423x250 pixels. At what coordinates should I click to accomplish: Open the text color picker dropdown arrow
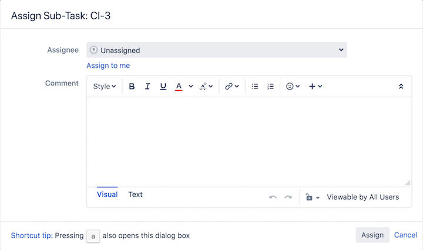(x=191, y=86)
